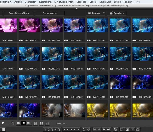153x132 pixels.
Task: Apply check mark 2 to the image
Action: coord(48,130)
